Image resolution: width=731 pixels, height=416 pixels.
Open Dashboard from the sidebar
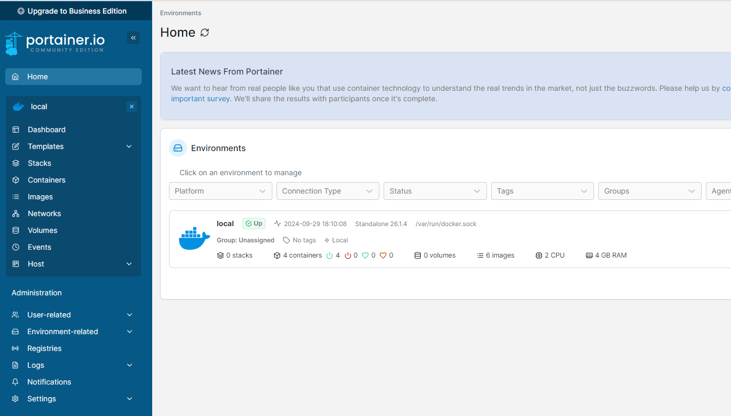[x=73, y=130]
